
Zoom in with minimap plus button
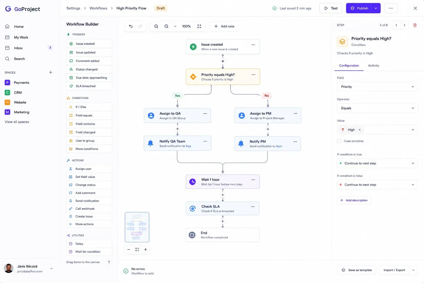coord(145,250)
